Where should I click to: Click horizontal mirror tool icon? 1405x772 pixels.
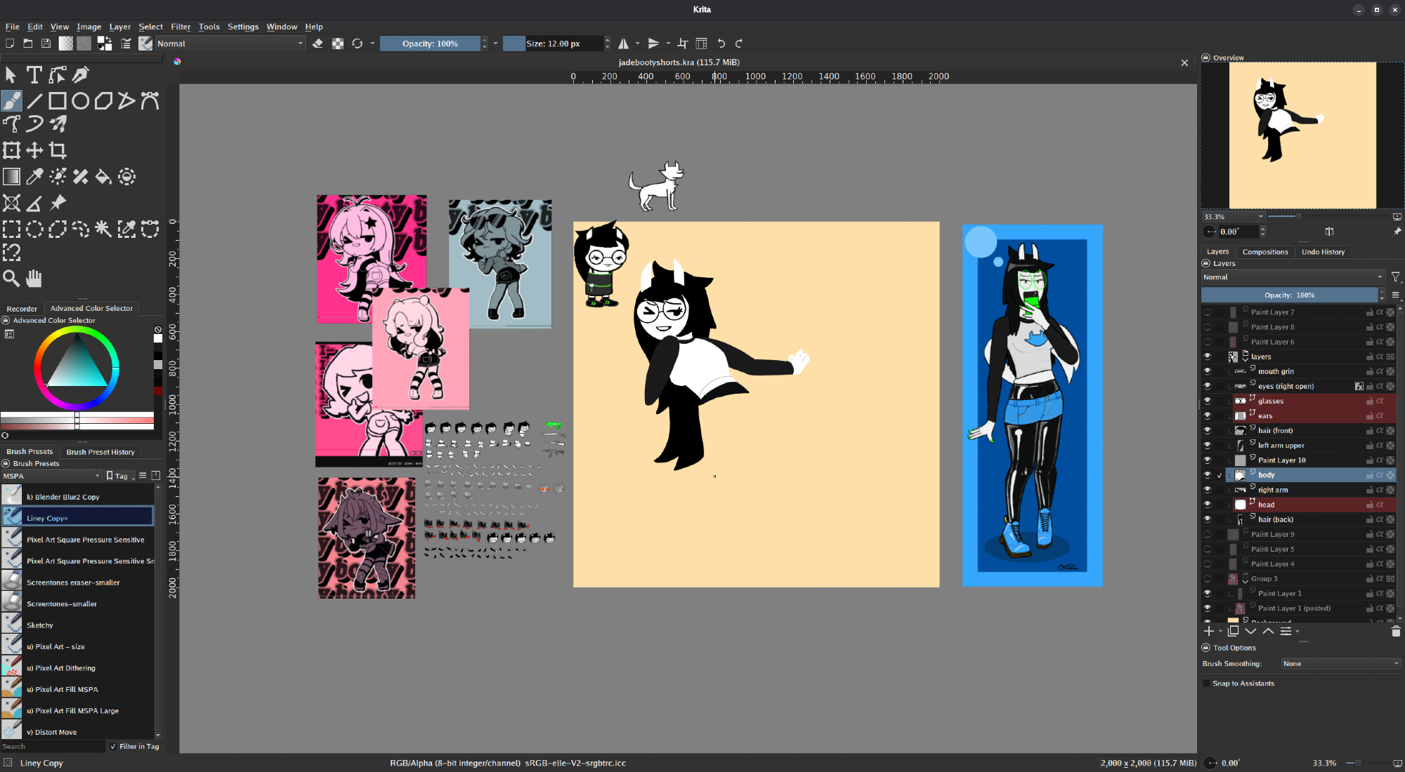pos(623,44)
